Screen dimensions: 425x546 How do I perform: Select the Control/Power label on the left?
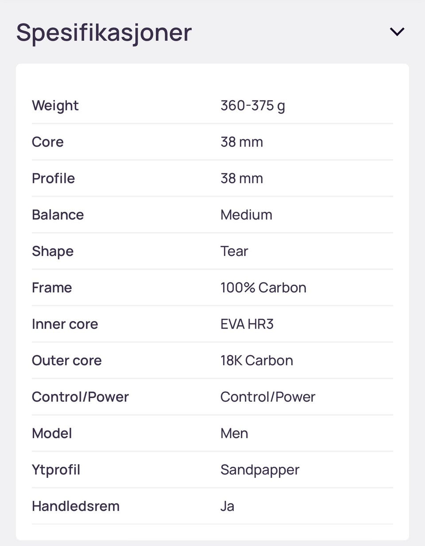81,397
